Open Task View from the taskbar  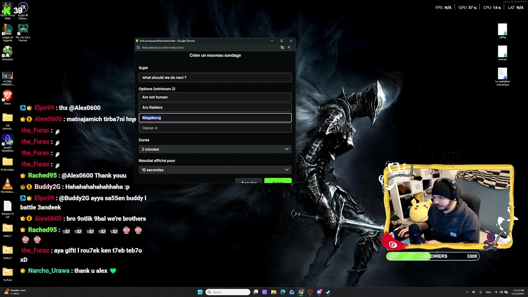(x=256, y=292)
